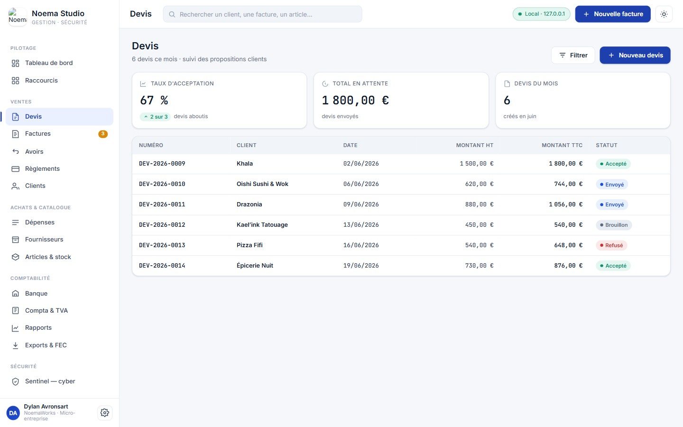683x427 pixels.
Task: Click the Tableau de bord grid icon
Action: coord(15,63)
